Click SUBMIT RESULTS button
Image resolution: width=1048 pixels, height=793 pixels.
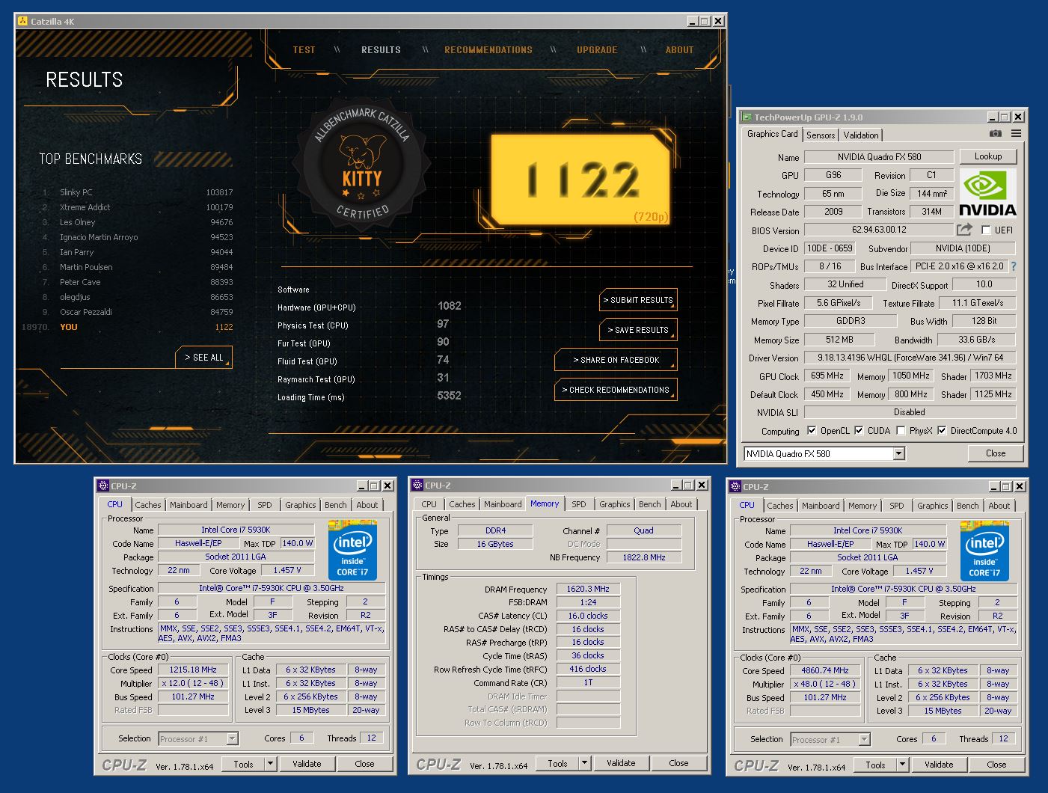click(x=639, y=300)
